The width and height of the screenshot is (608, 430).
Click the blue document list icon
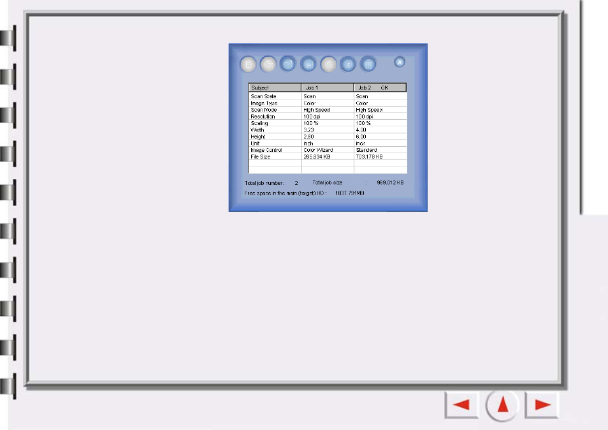(348, 64)
